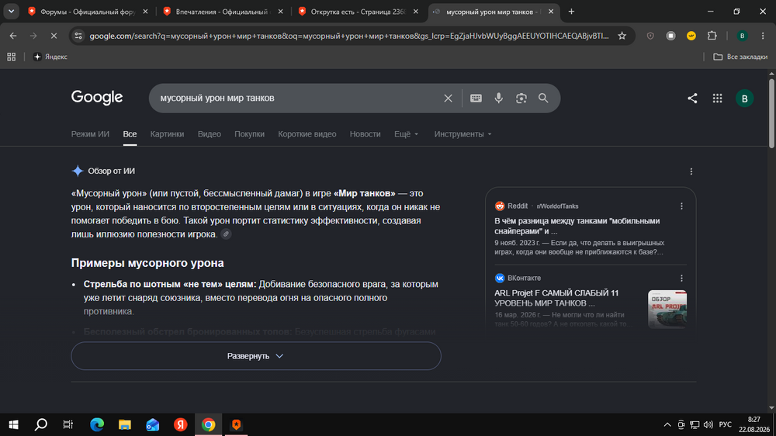Open search by image (Lens) icon

(521, 98)
